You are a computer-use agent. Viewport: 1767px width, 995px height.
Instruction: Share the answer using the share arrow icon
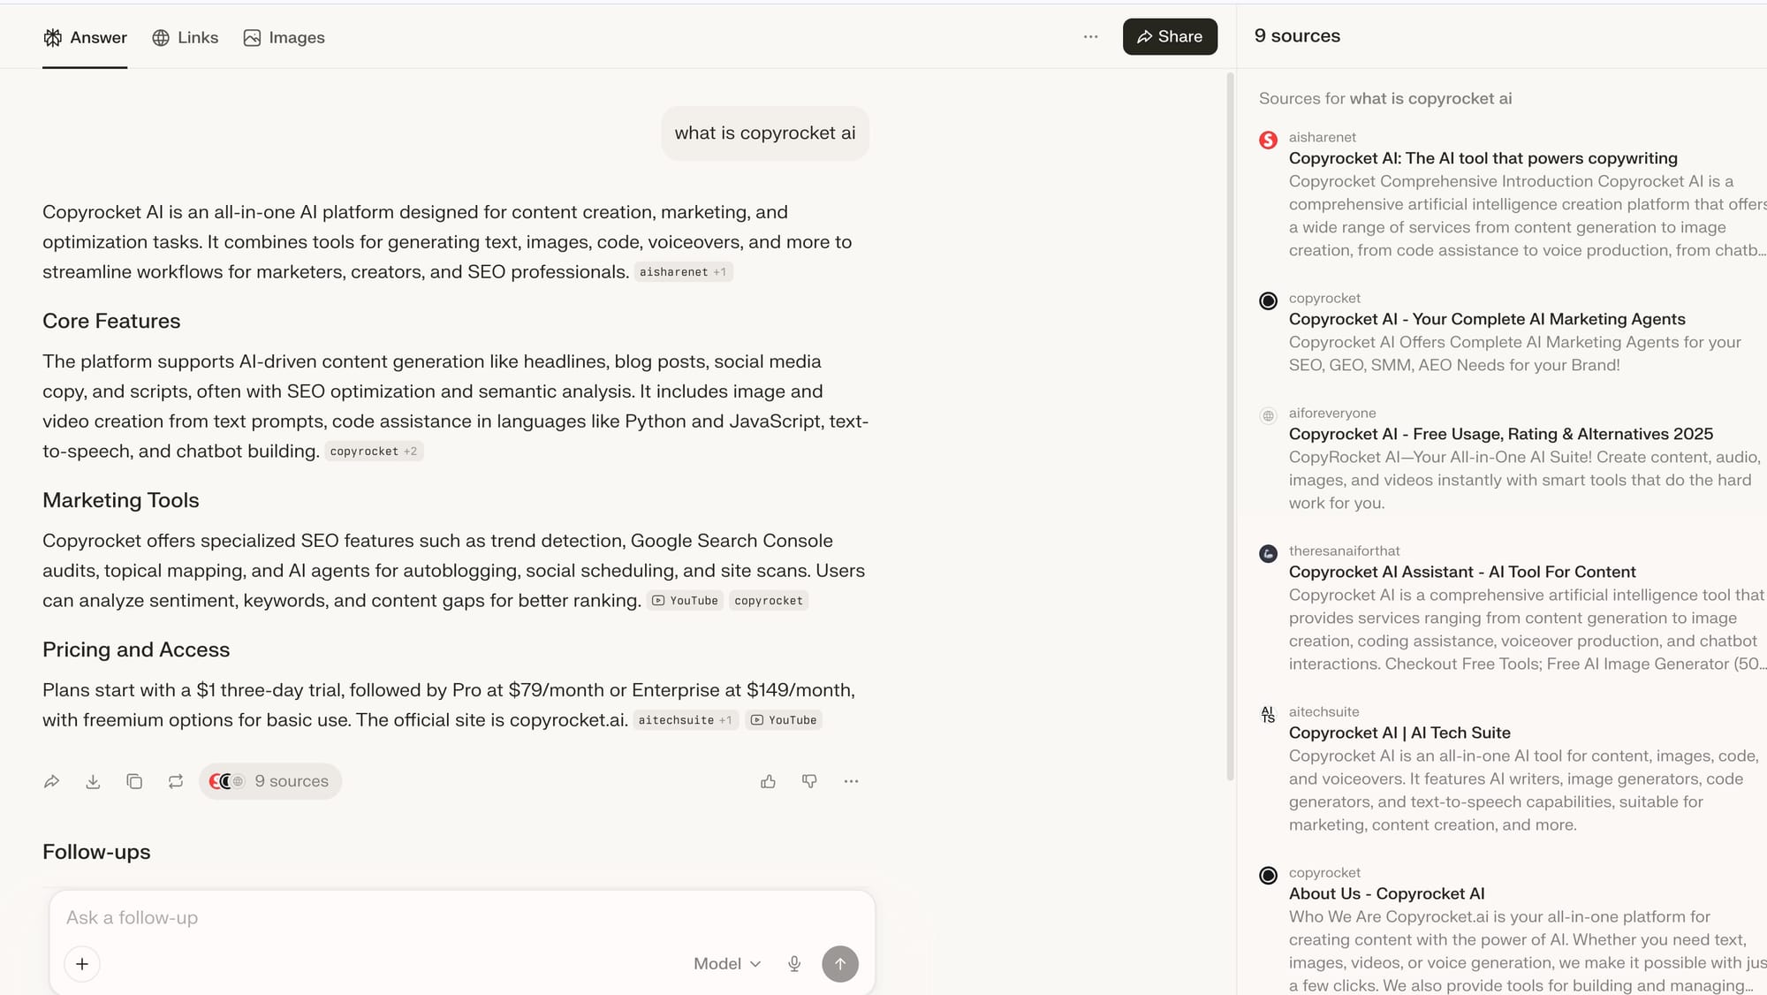pyautogui.click(x=51, y=781)
